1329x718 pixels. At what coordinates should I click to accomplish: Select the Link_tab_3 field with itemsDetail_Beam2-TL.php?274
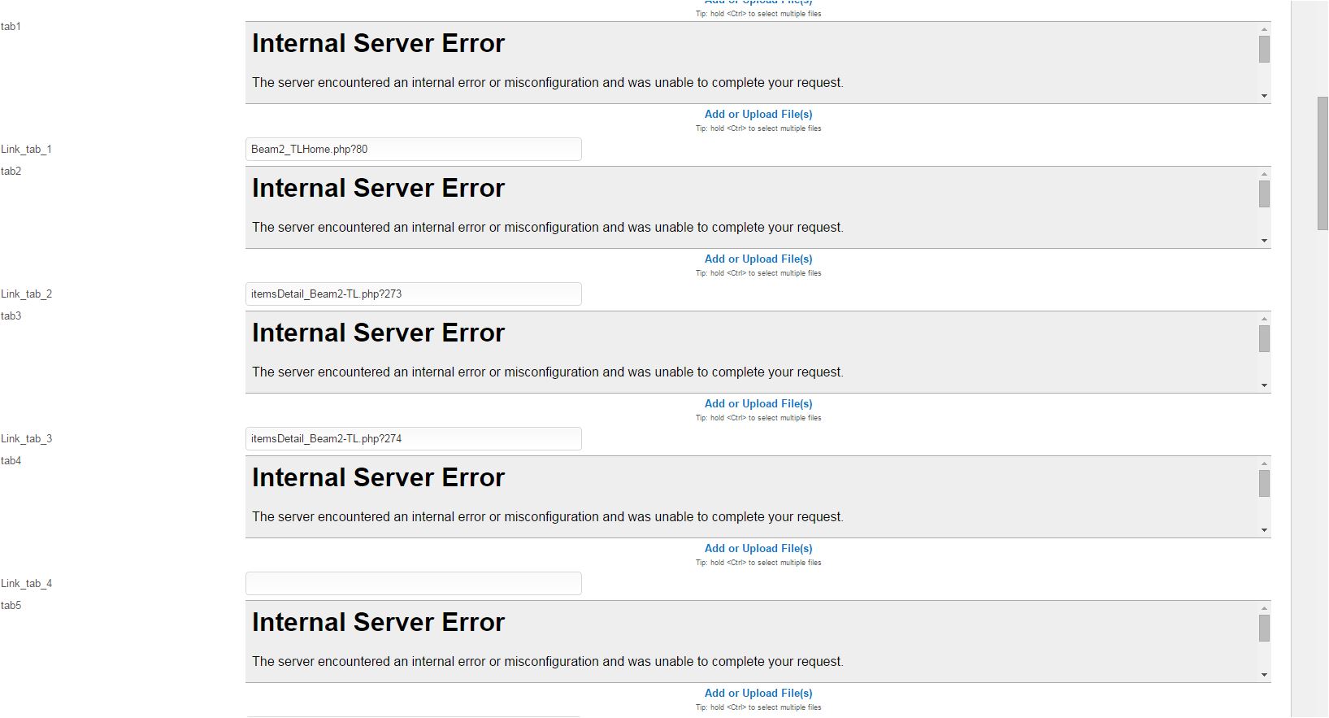(x=413, y=439)
